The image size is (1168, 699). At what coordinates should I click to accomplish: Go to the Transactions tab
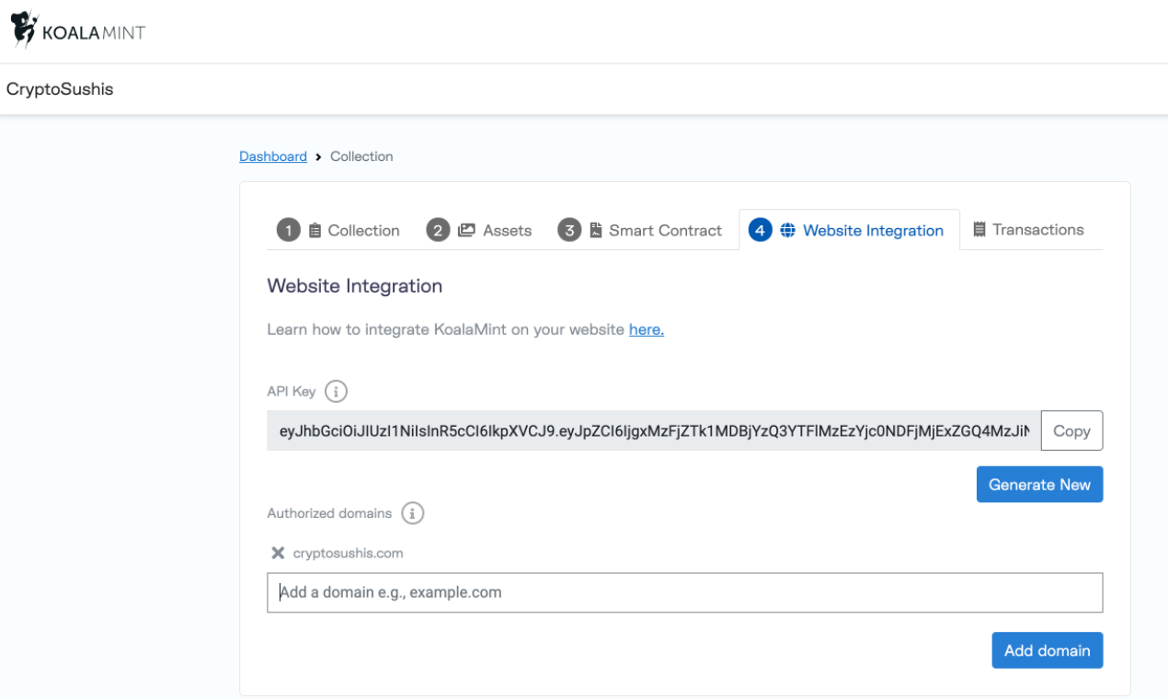1037,230
